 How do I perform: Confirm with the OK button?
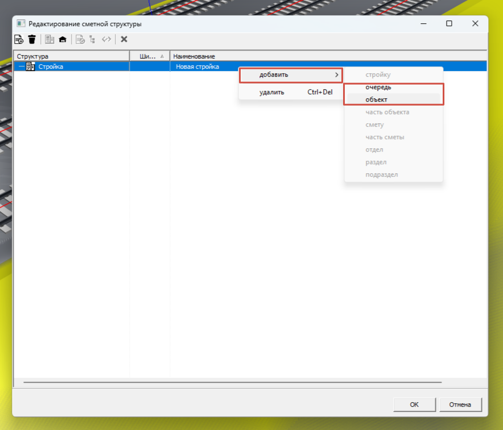click(x=414, y=404)
